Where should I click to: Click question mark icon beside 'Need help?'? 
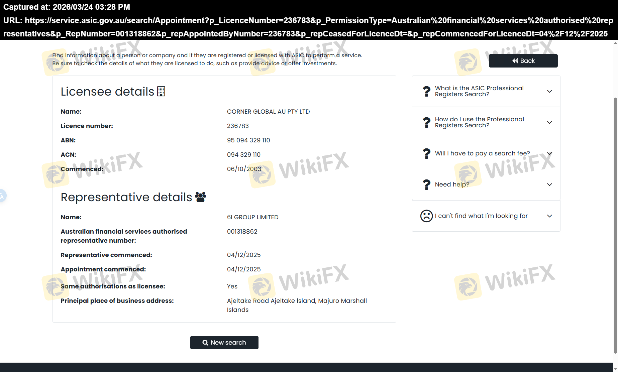pyautogui.click(x=426, y=184)
